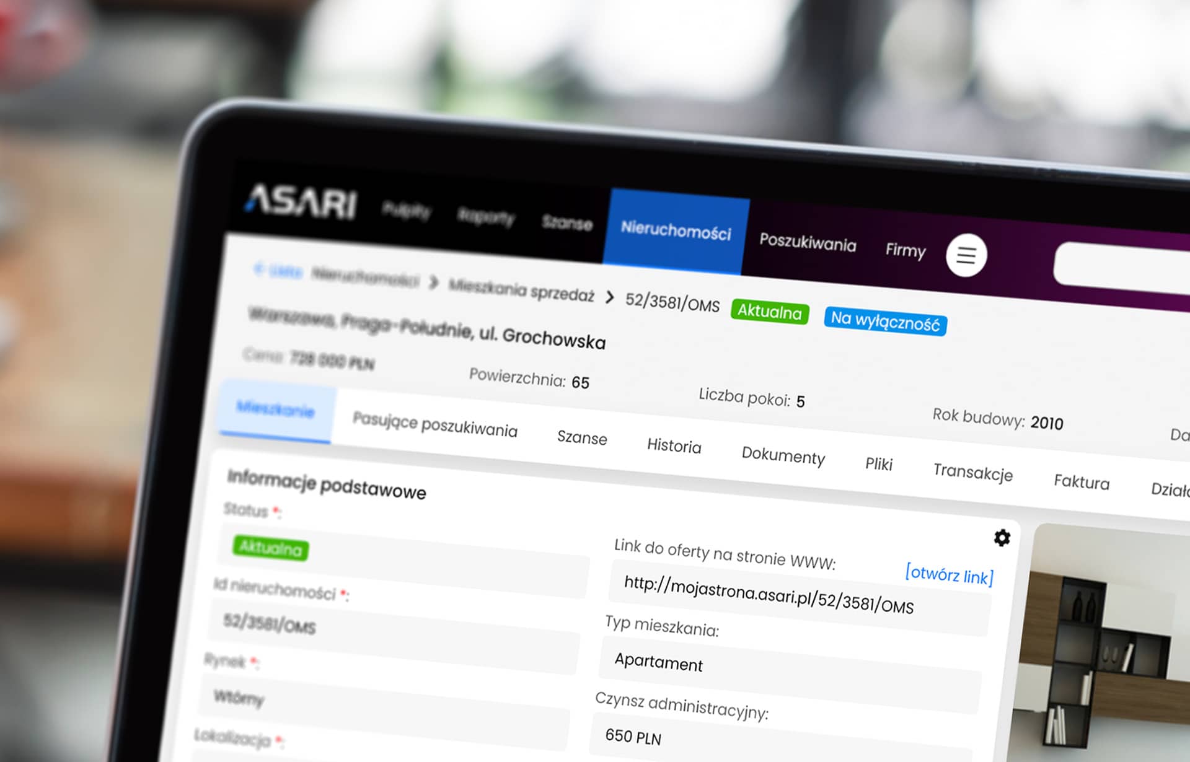Click the 52/3581/OMS breadcrumb text
Image resolution: width=1190 pixels, height=762 pixels.
tap(672, 302)
